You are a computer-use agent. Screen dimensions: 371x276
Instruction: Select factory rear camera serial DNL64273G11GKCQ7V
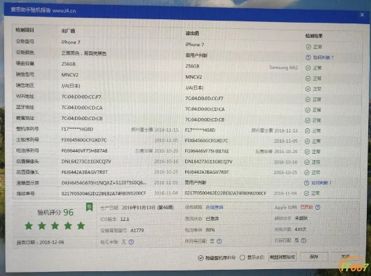click(x=86, y=161)
